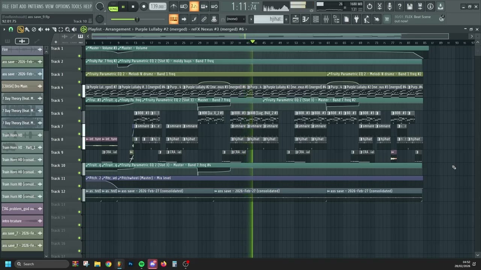Toggle PAT/SONG playback mode
Viewport: 481px width, 270px height.
click(113, 7)
